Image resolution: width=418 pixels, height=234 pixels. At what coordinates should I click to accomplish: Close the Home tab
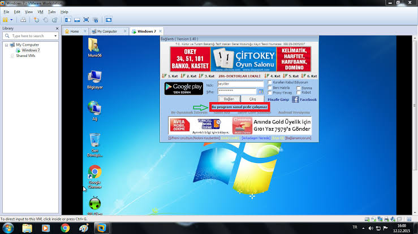pos(85,31)
